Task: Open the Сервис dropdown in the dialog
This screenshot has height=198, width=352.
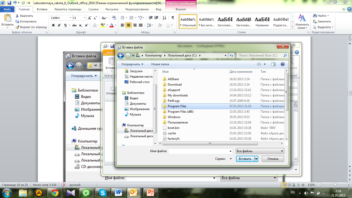Action: coord(223,159)
